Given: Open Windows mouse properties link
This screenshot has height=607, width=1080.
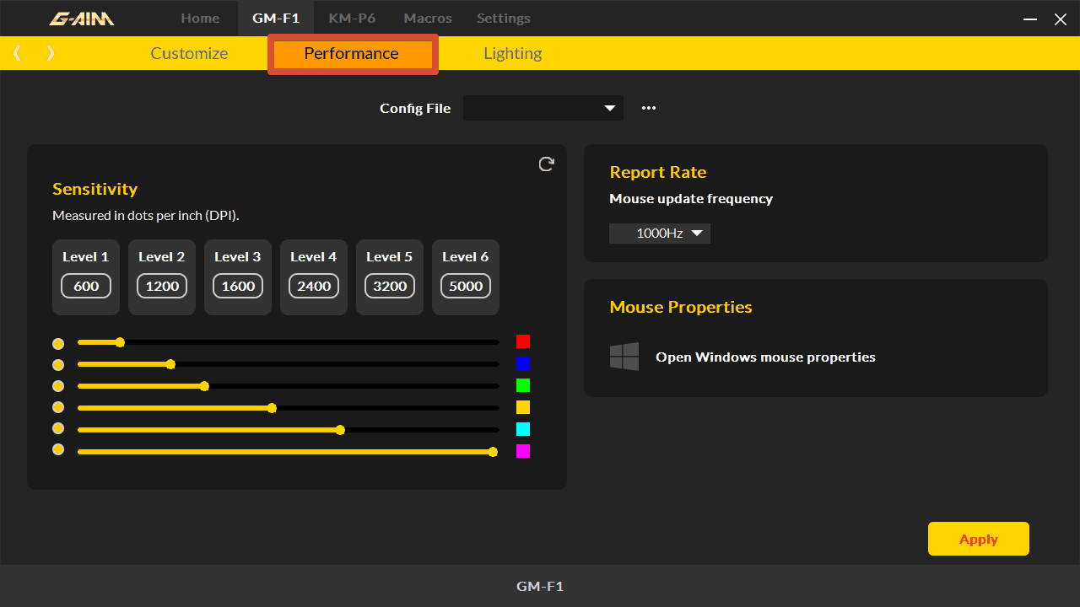Looking at the screenshot, I should click(x=765, y=357).
